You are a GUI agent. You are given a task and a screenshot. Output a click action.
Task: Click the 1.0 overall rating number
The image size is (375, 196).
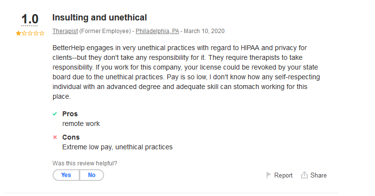pyautogui.click(x=30, y=19)
